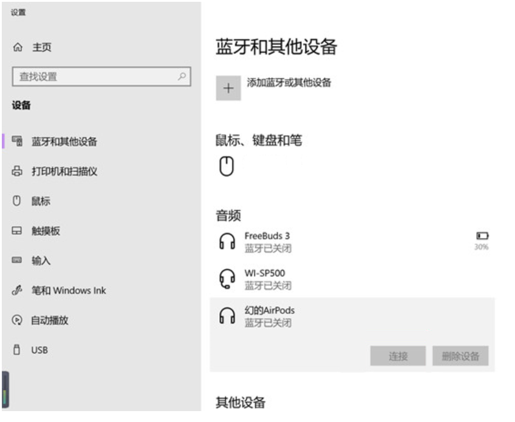Open USB settings page
Screen dimensions: 515x422
tap(39, 350)
